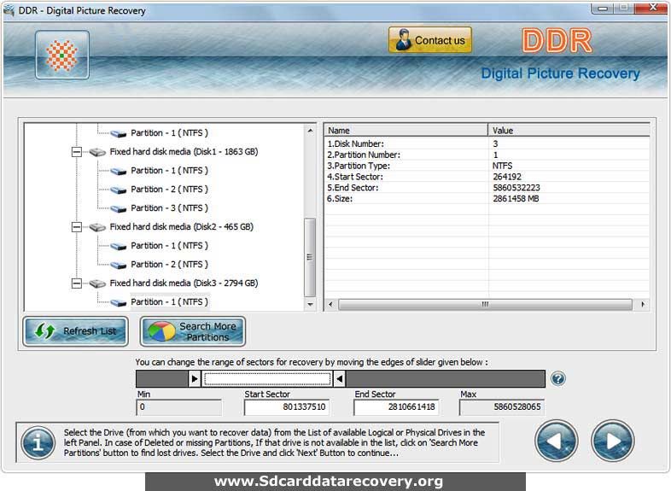The image size is (671, 491).
Task: Select the 1.Disk Number row
Action: click(x=487, y=143)
